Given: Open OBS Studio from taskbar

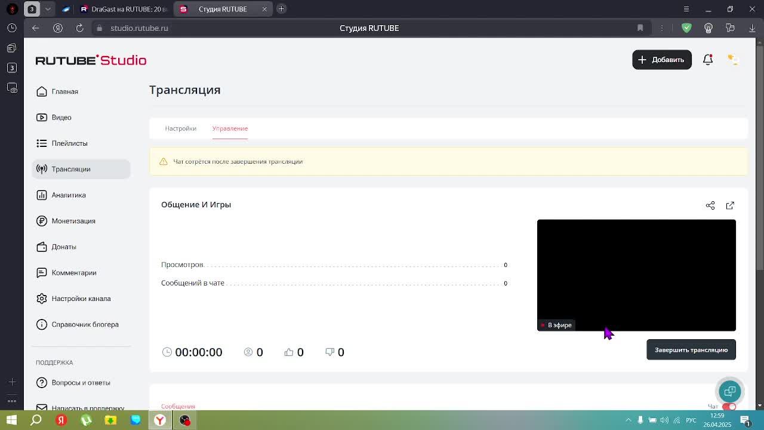Looking at the screenshot, I should 185,420.
